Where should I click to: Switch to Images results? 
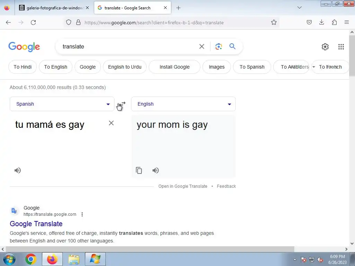(217, 67)
